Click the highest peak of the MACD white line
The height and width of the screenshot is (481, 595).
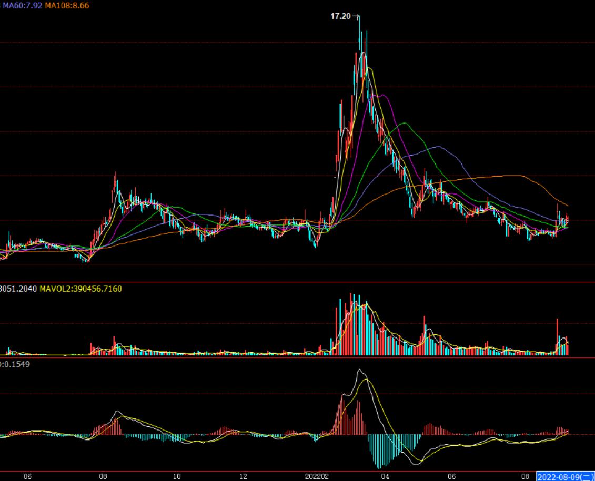pyautogui.click(x=360, y=370)
